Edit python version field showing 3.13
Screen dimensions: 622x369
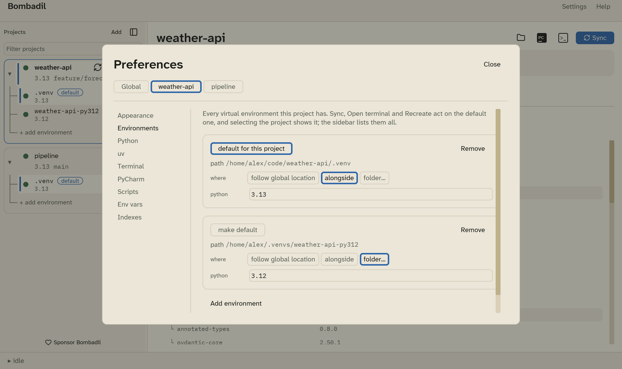coord(371,194)
